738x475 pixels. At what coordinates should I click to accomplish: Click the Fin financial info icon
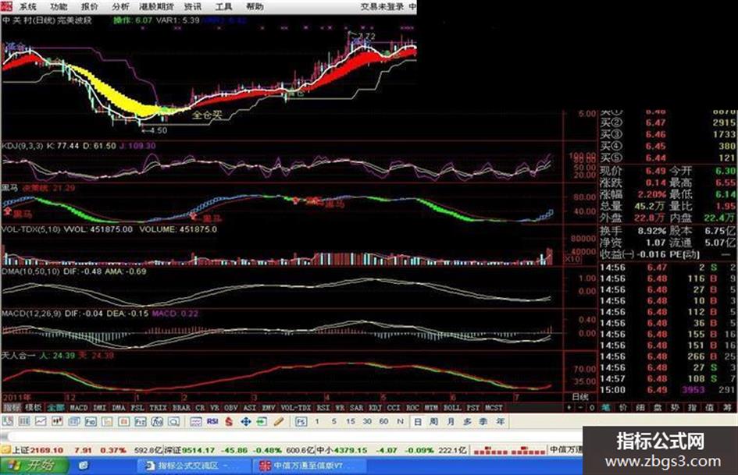91,421
